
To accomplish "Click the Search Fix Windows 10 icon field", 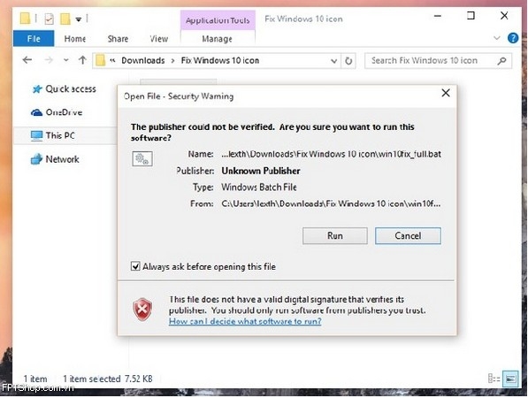I will click(x=438, y=61).
